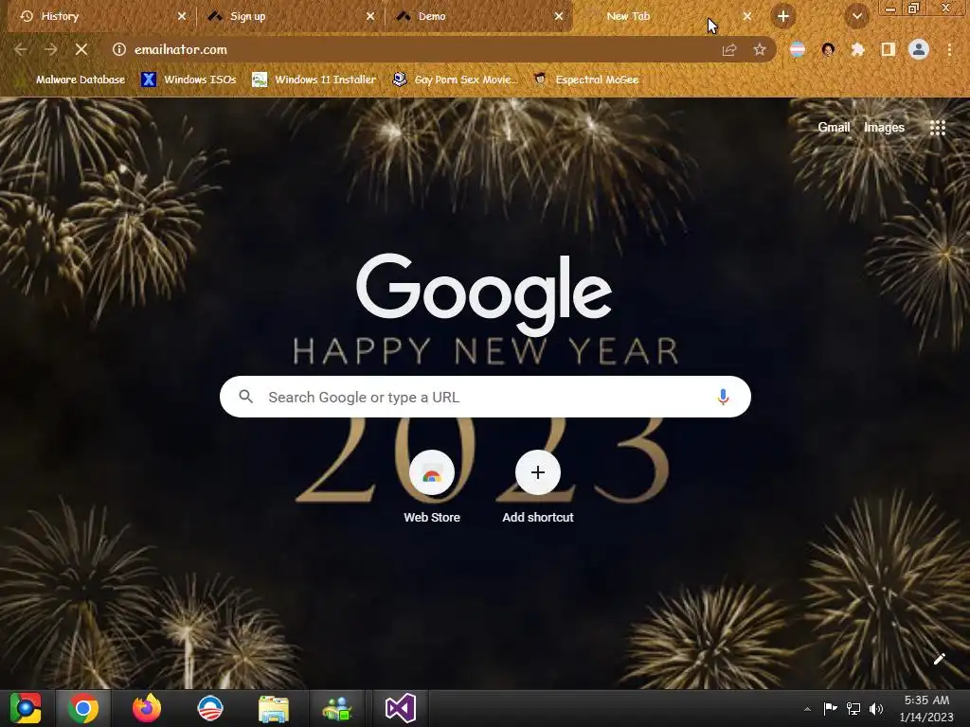This screenshot has height=727, width=970.
Task: Open the Web Store shortcut
Action: [x=432, y=488]
